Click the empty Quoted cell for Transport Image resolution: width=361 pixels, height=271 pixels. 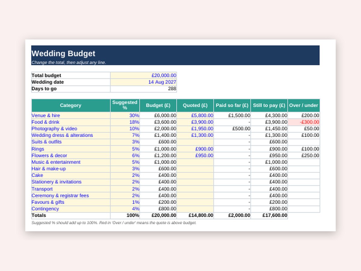195,189
